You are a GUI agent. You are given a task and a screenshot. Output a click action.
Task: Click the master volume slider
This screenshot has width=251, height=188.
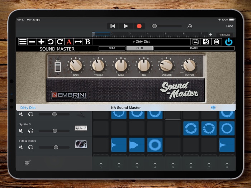[166, 26]
